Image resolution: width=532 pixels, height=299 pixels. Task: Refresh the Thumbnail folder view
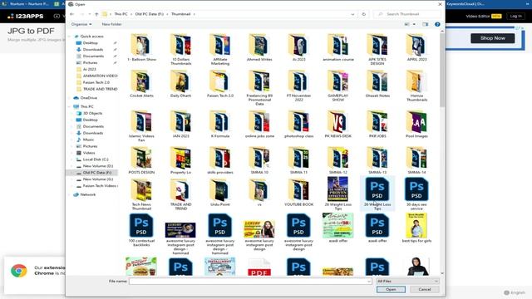(364, 14)
